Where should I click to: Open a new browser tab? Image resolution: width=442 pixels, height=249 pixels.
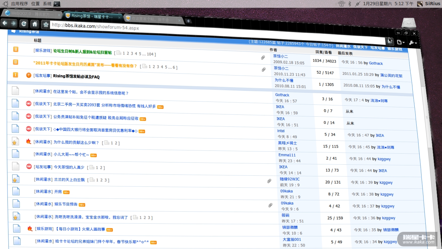[x=188, y=21]
